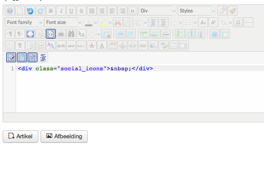Expand the text color picker arrow
The image size is (264, 169).
click(95, 22)
